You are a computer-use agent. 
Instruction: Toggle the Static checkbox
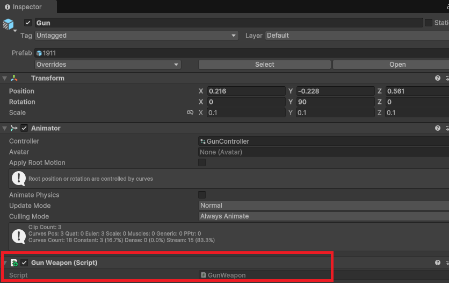tap(429, 23)
